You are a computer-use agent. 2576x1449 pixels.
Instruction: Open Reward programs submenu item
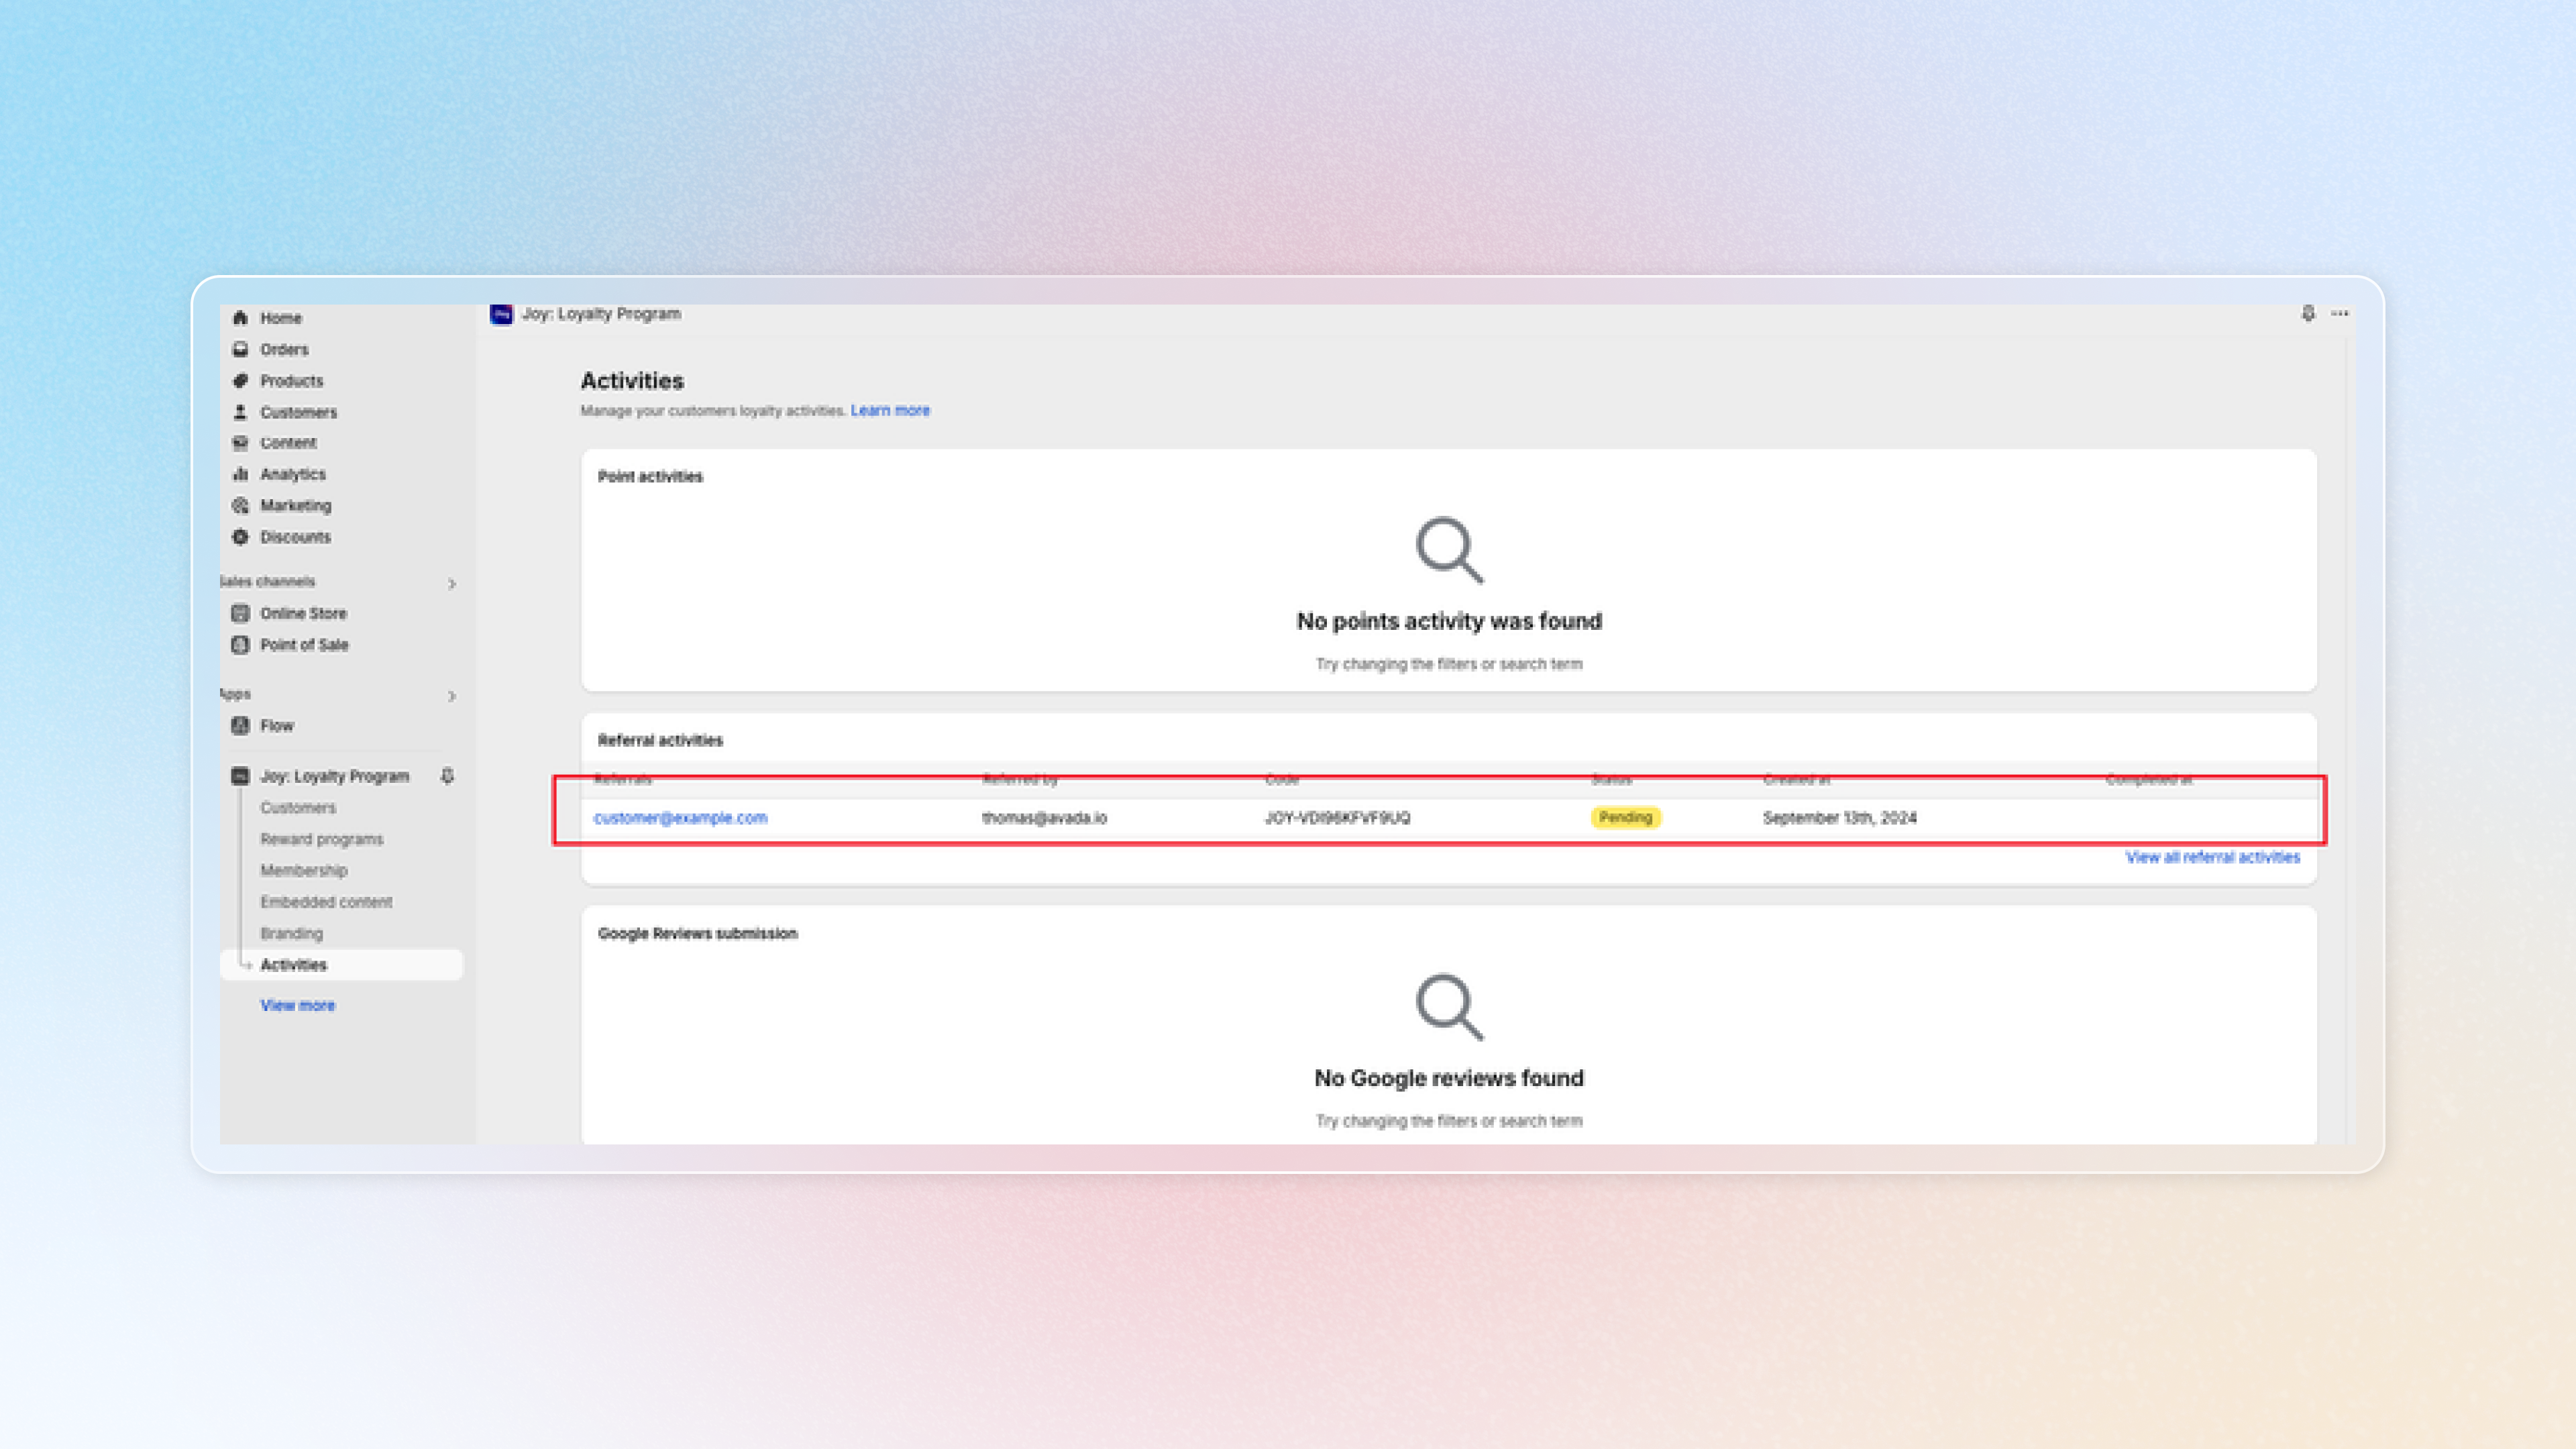(x=321, y=839)
